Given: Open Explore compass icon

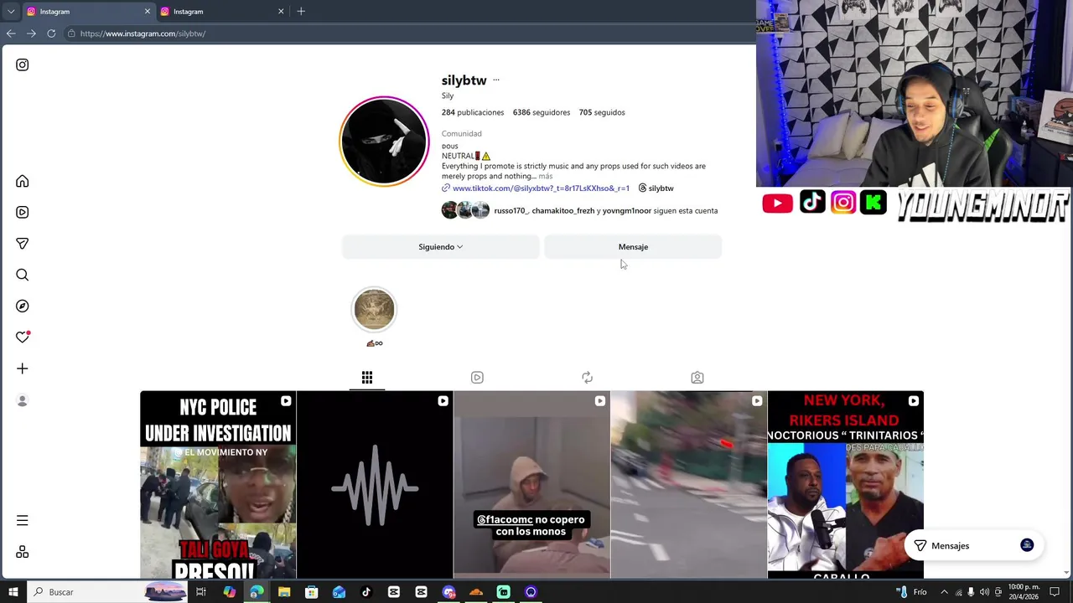Looking at the screenshot, I should click(x=23, y=306).
